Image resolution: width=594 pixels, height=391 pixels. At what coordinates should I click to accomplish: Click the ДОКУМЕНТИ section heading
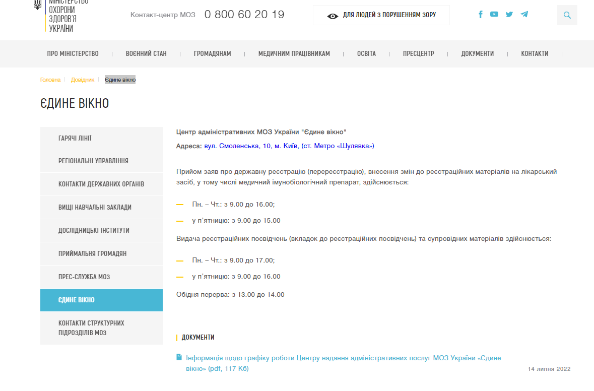[198, 337]
